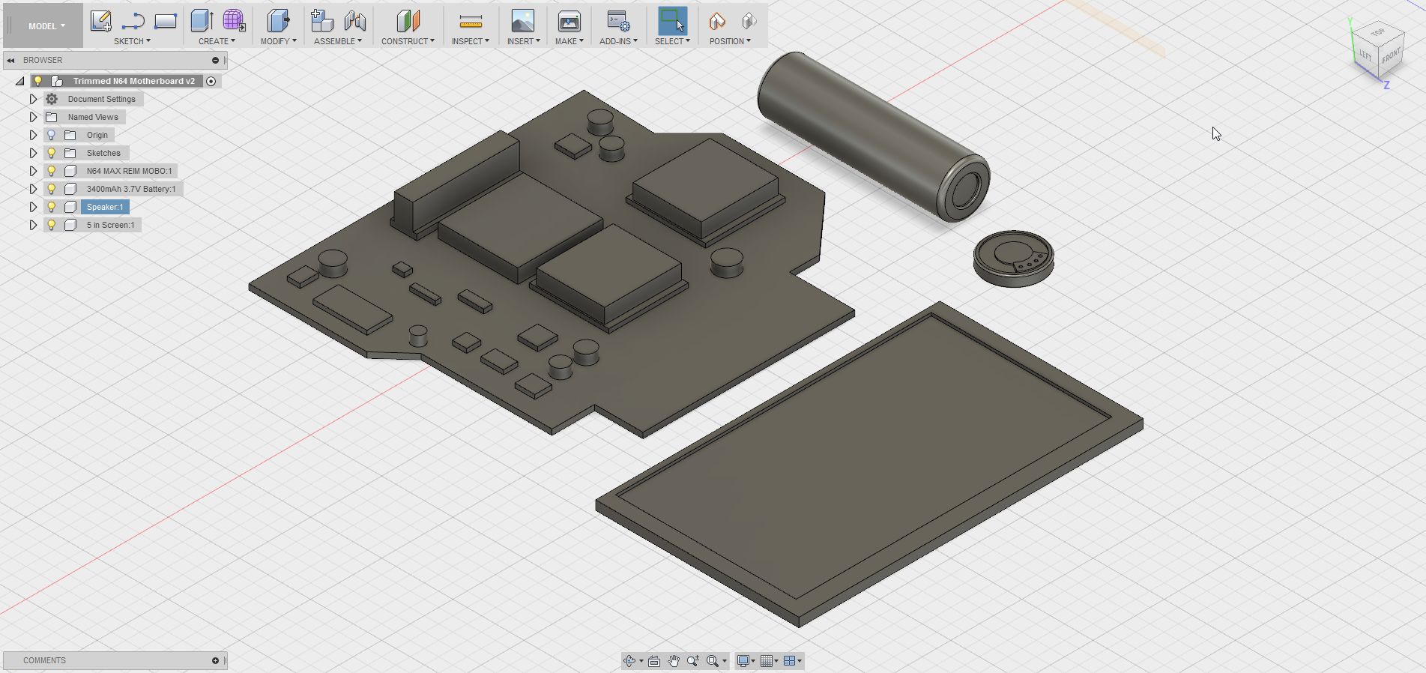Expand the Origin folder node
This screenshot has width=1426, height=673.
click(33, 135)
